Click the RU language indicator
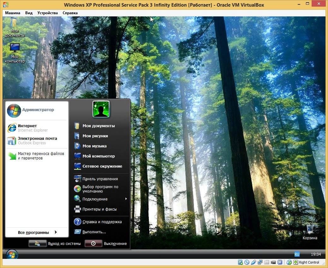This screenshot has height=268, width=328. [x=297, y=254]
